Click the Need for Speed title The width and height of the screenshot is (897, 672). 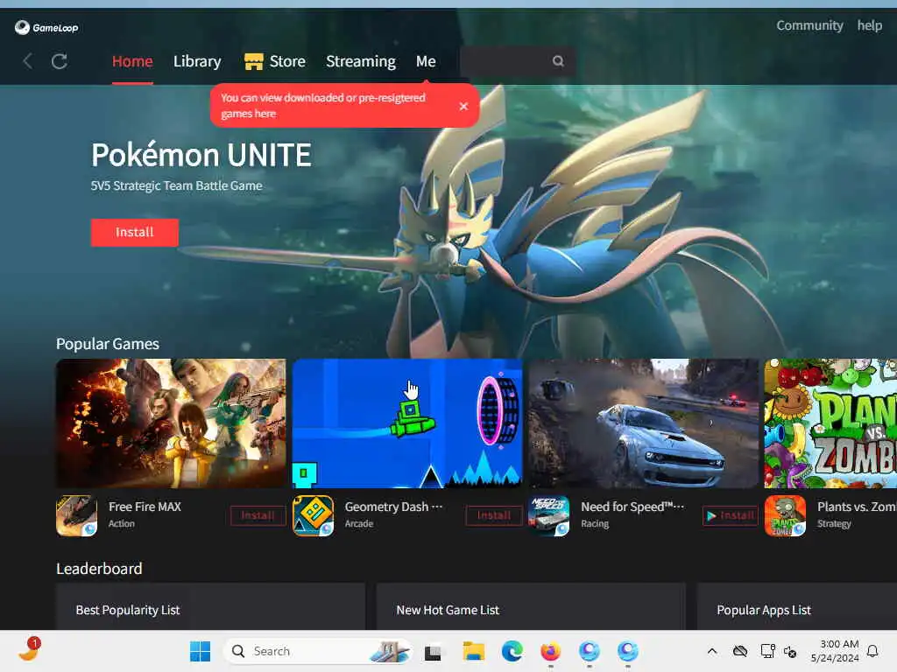click(632, 507)
